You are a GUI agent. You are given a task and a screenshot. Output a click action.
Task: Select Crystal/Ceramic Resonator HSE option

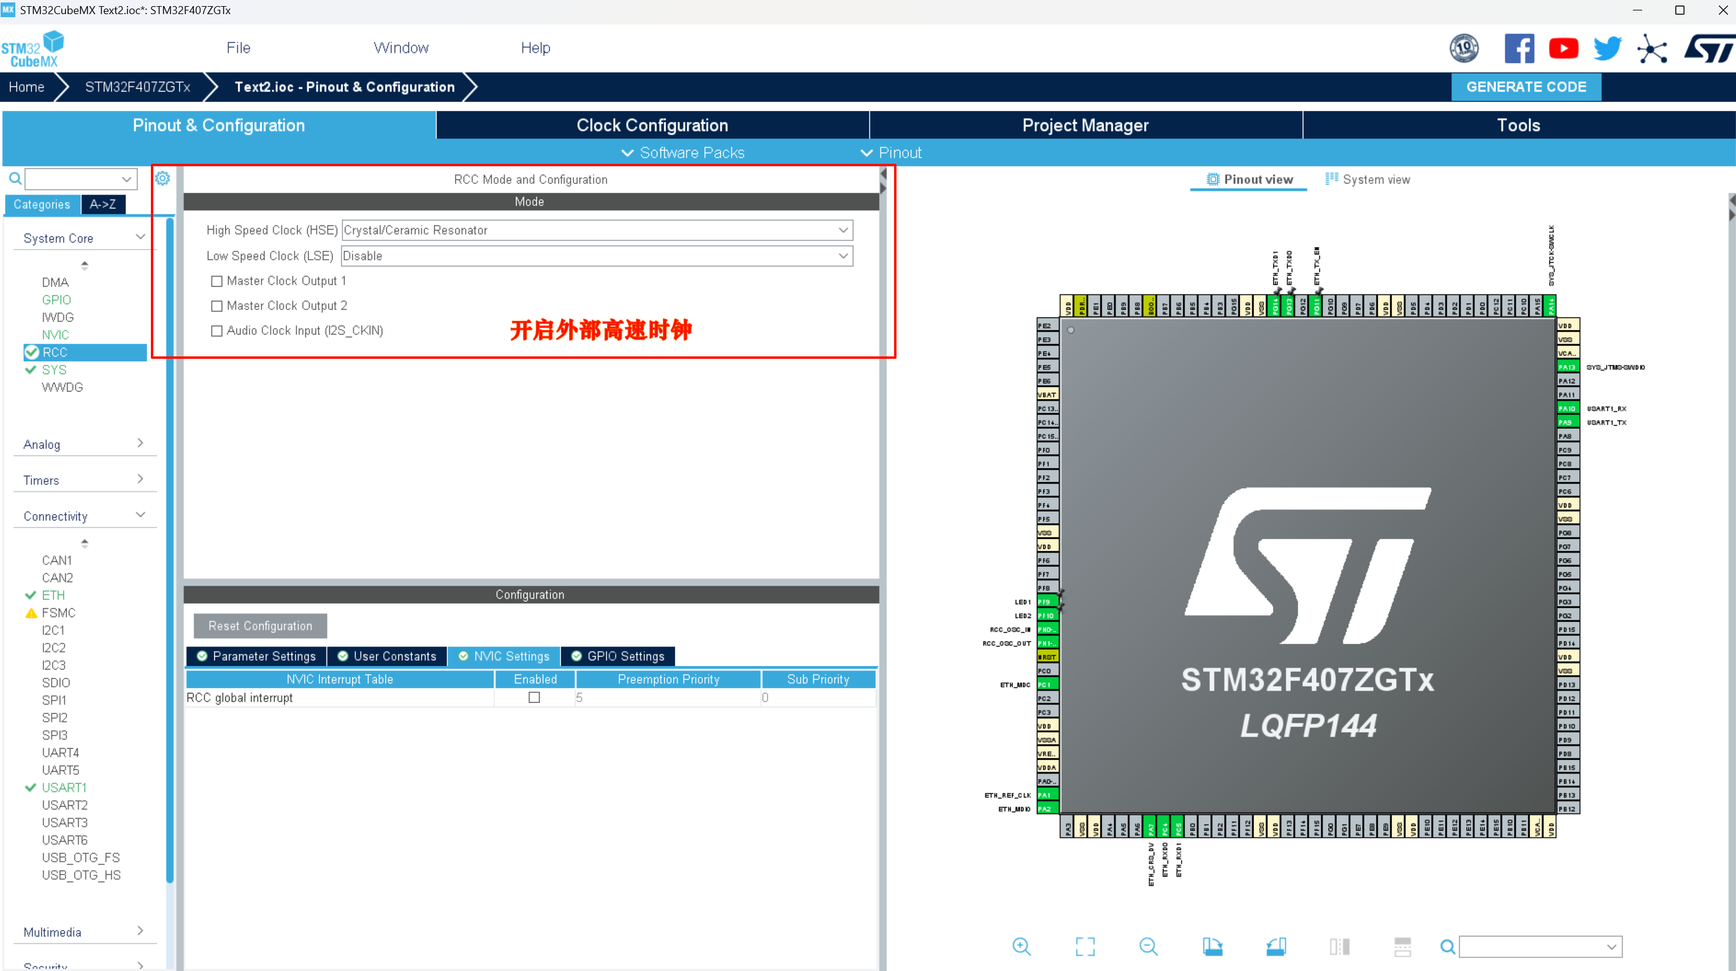point(596,230)
